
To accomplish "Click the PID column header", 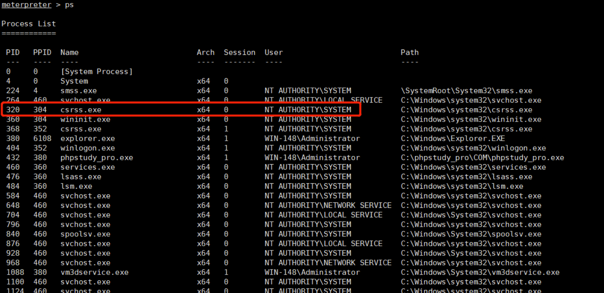I will tap(13, 53).
